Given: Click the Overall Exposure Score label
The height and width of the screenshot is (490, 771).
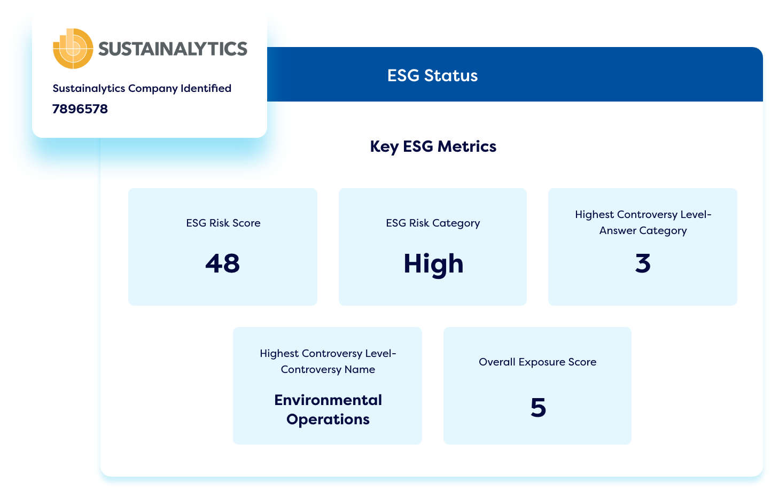Looking at the screenshot, I should (538, 362).
